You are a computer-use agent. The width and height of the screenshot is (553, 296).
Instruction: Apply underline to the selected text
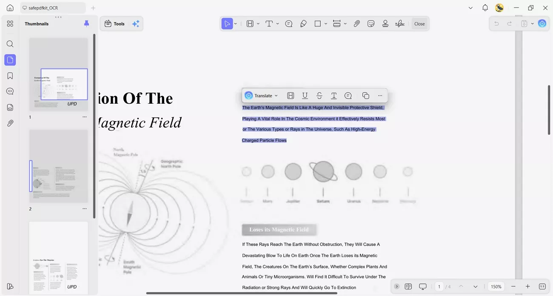(x=305, y=95)
